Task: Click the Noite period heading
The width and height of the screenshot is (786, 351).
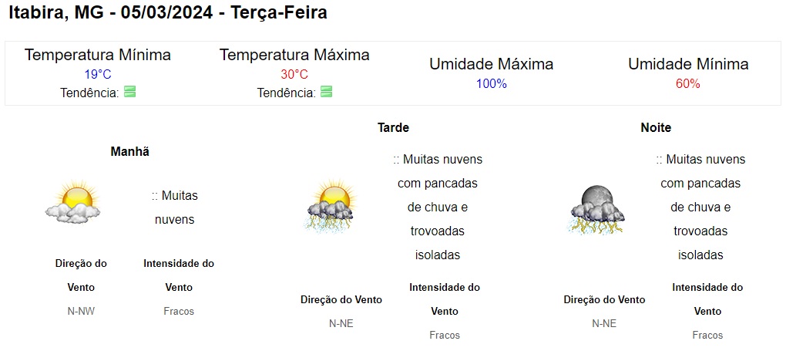Action: (656, 128)
